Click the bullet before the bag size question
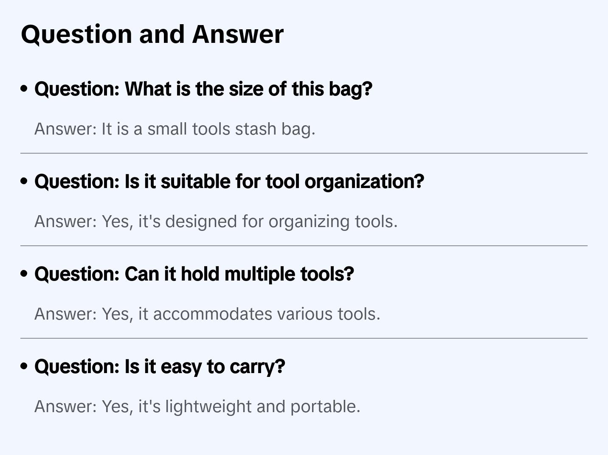 coord(24,89)
